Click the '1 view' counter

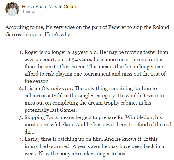pos(28,12)
